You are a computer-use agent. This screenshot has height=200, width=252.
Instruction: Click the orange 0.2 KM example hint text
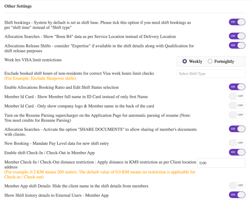[x=100, y=174]
